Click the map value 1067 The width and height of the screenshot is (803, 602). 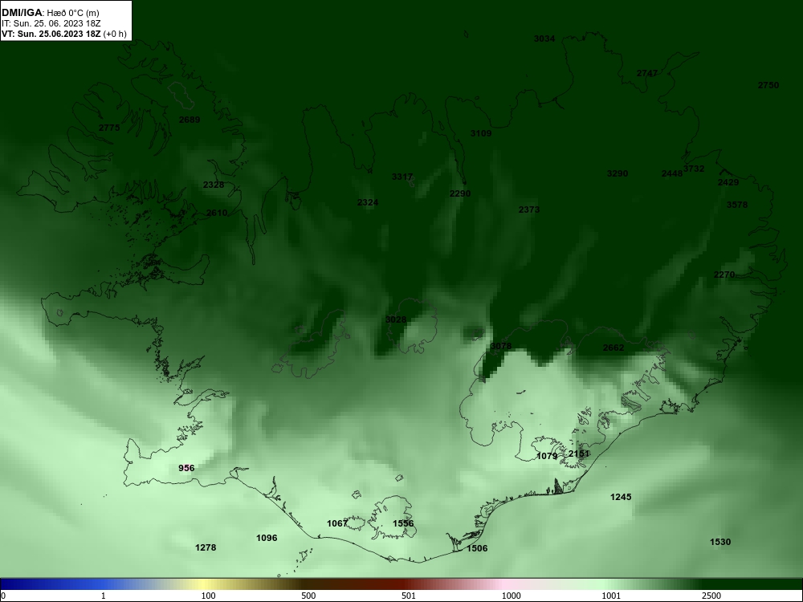tap(337, 523)
